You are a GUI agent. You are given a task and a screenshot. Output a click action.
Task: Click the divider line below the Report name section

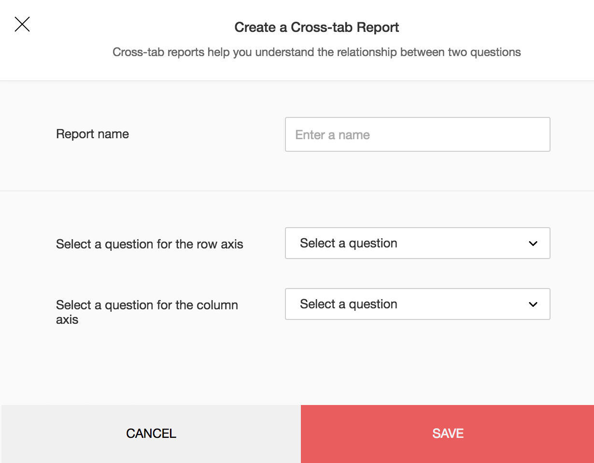[x=297, y=191]
